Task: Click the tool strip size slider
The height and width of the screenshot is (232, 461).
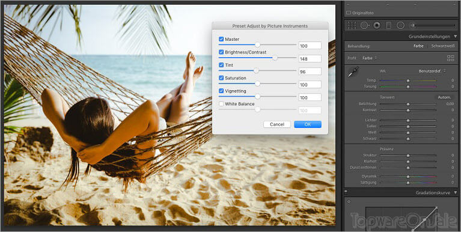Action: tap(435, 25)
